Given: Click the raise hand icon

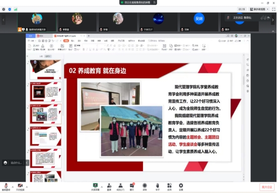Looking at the screenshot, I should [157, 187].
